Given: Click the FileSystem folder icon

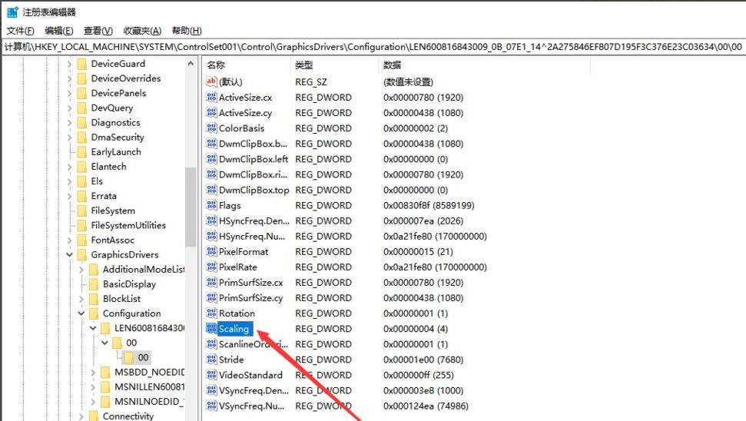Looking at the screenshot, I should click(81, 210).
